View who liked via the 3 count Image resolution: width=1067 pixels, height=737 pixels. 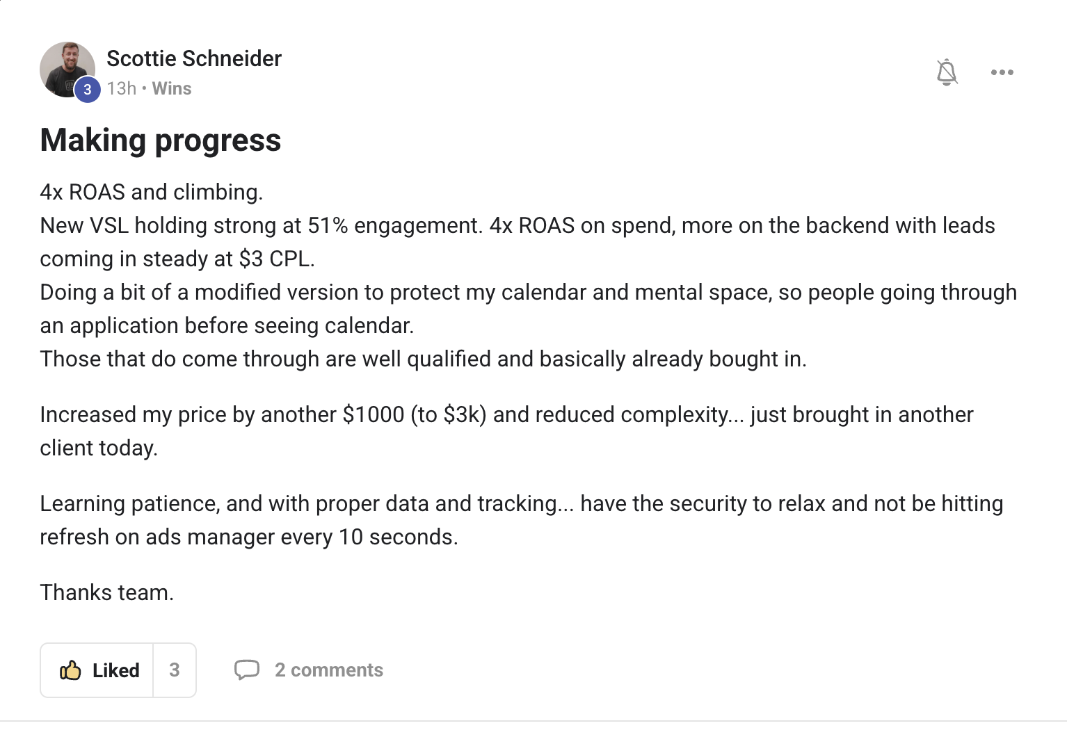(175, 670)
